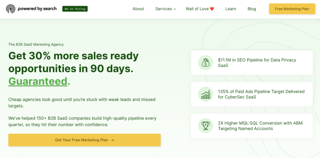Open the $11.1M SEO Pipeline case study text
The height and width of the screenshot is (158, 320).
[x=257, y=63]
